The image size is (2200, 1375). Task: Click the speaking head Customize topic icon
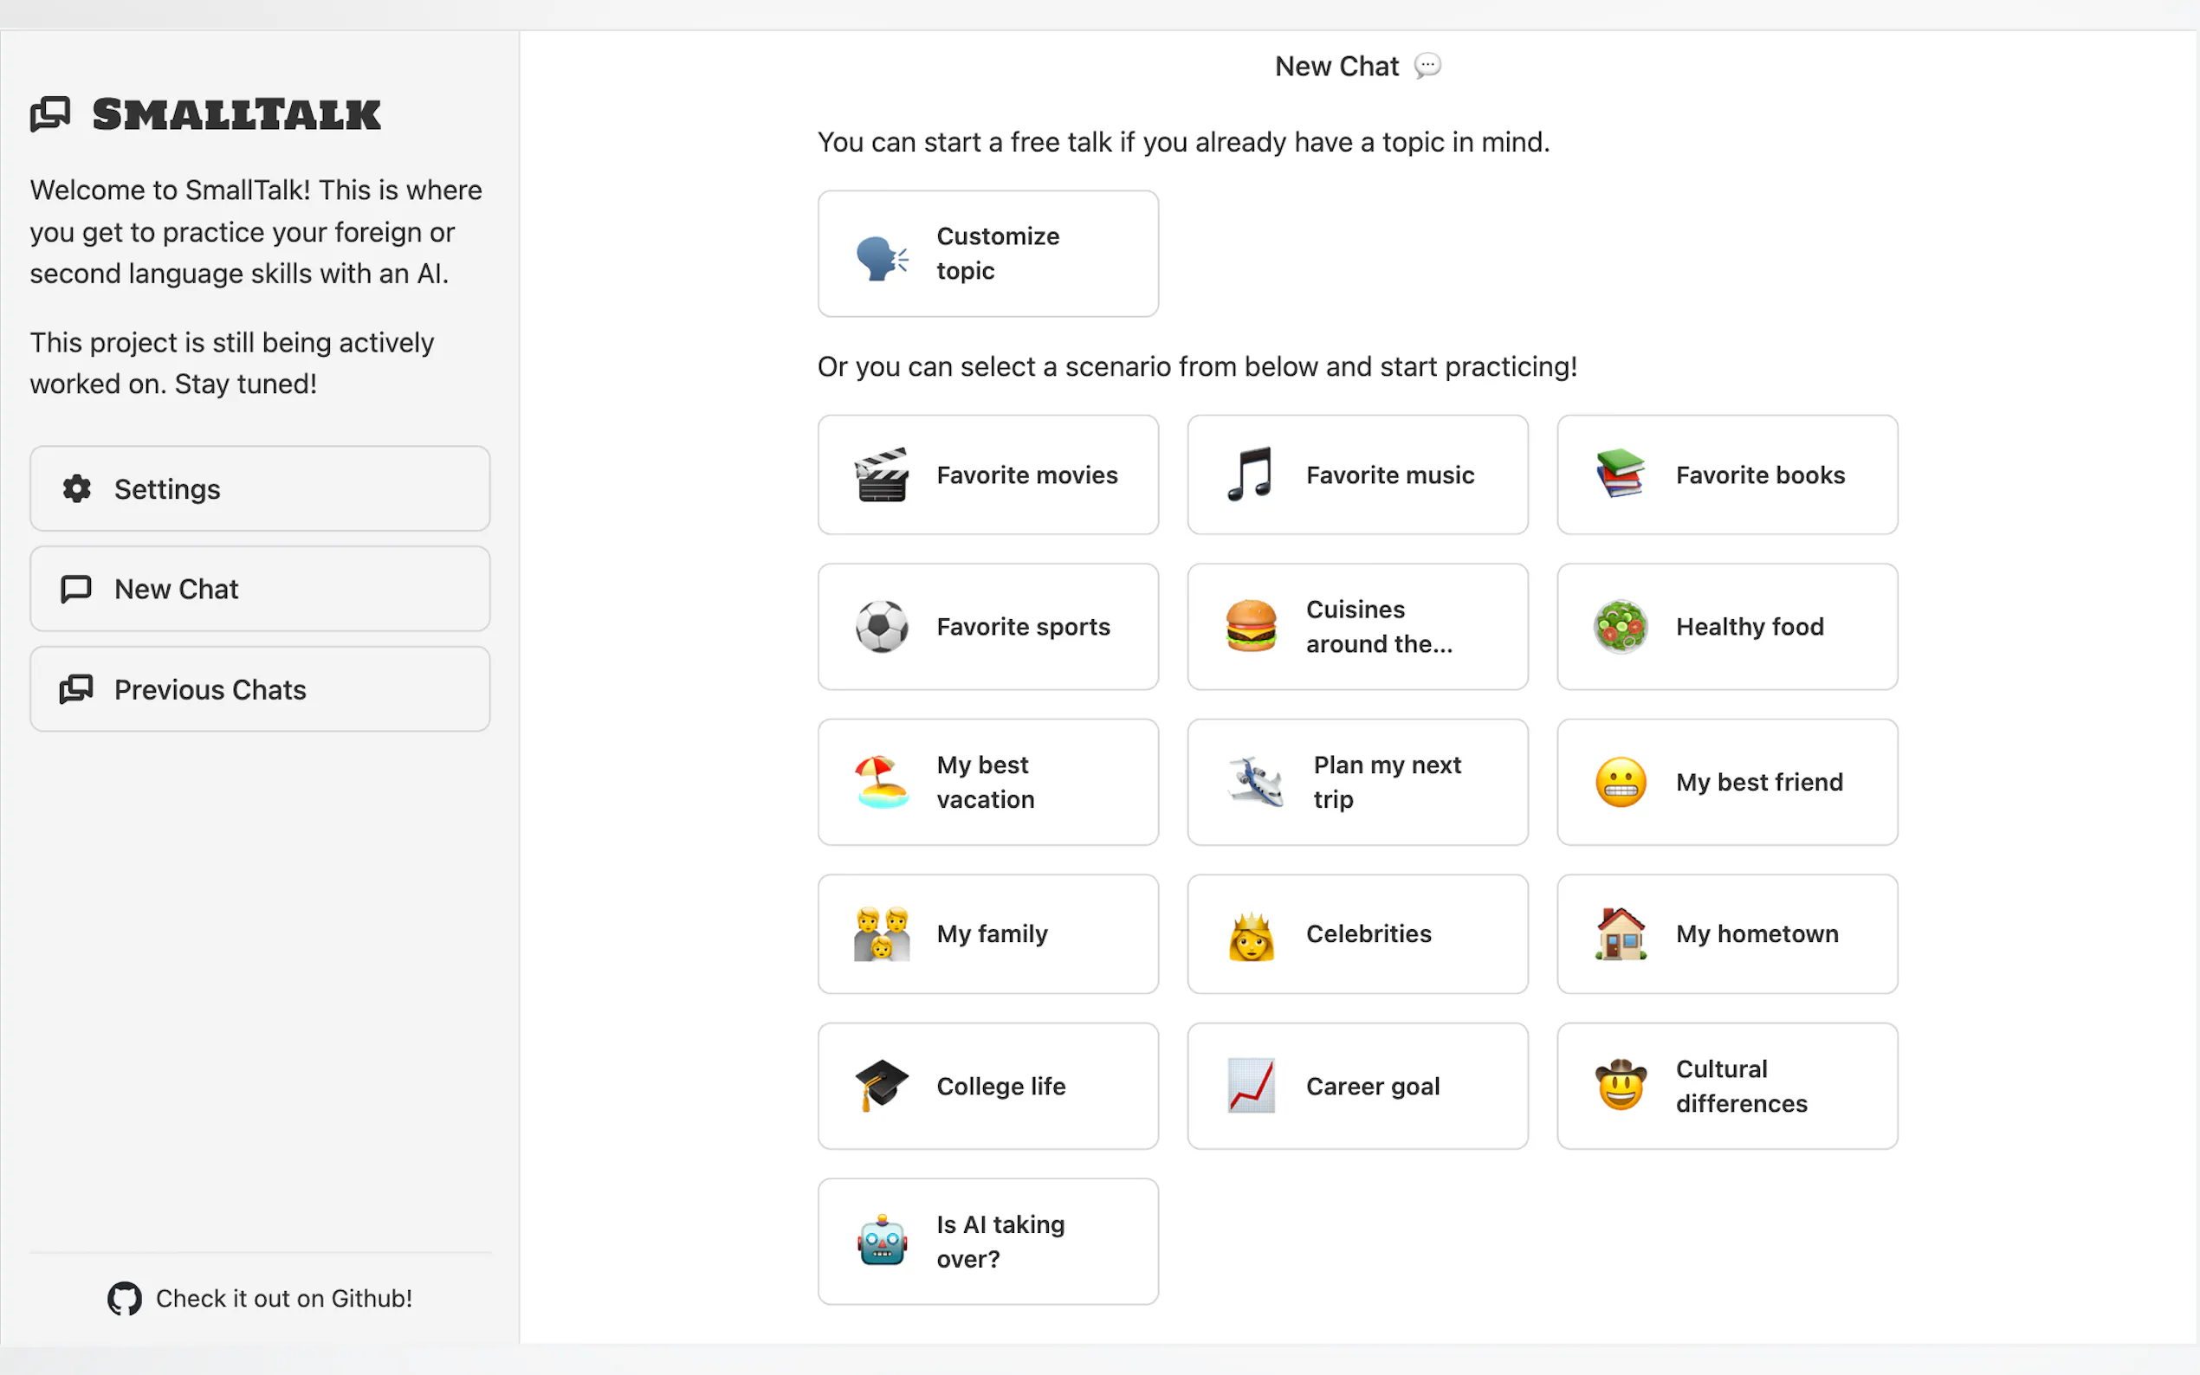(881, 255)
